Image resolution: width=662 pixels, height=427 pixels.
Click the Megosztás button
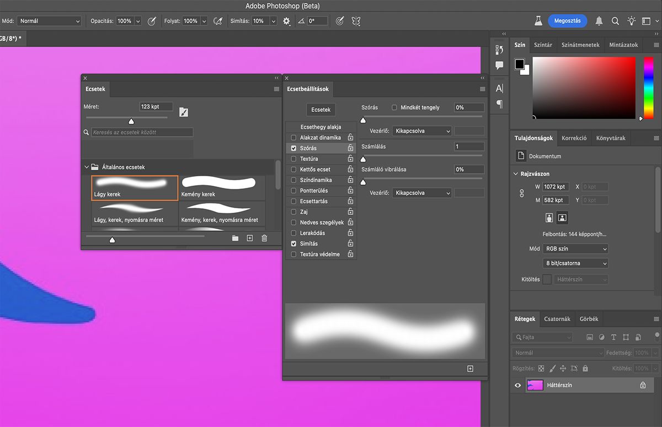coord(567,21)
